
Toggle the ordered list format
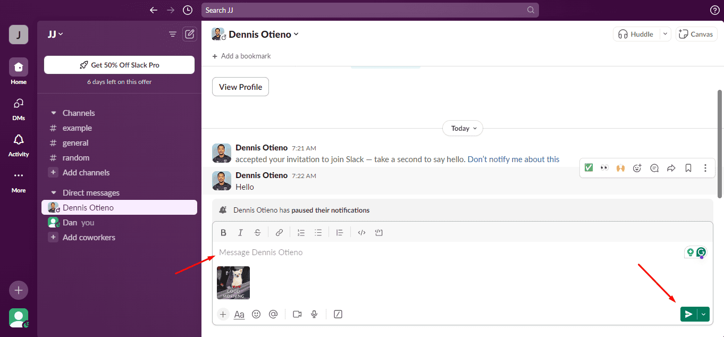pos(301,232)
